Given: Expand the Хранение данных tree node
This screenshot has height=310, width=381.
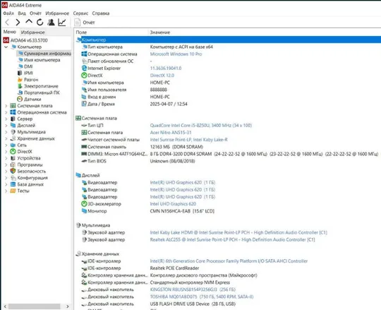Looking at the screenshot, I should tap(6, 138).
